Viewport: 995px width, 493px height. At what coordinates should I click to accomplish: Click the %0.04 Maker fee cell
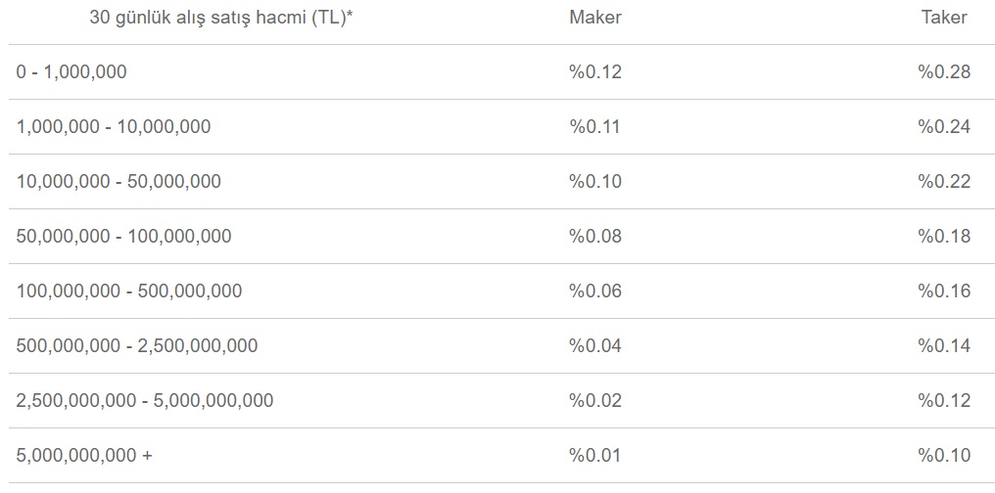[x=595, y=345]
